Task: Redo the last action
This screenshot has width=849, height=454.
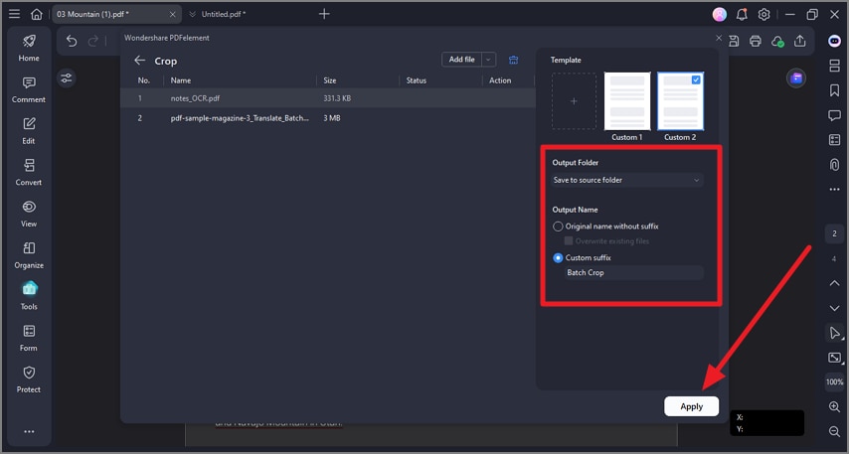Action: (93, 41)
